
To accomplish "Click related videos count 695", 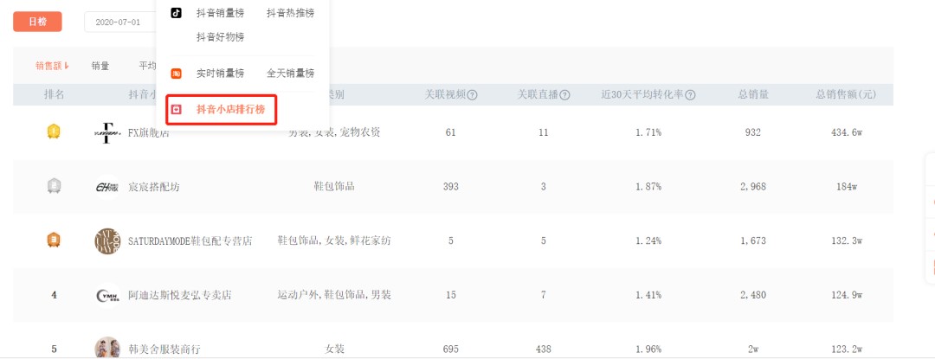I will pyautogui.click(x=451, y=349).
